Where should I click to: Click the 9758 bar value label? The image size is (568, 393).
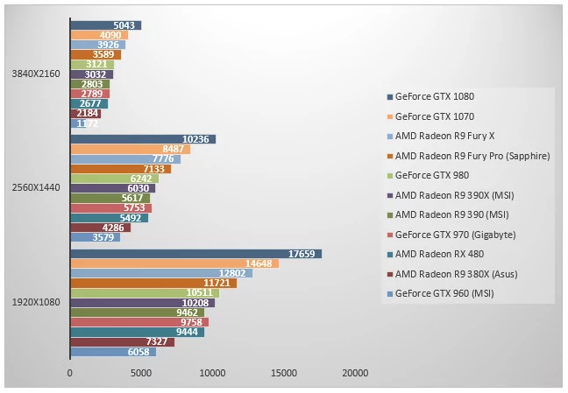(191, 322)
